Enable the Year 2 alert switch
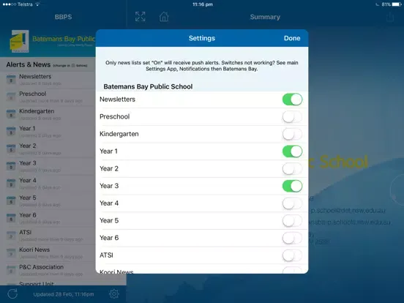The height and width of the screenshot is (303, 404). click(x=292, y=169)
